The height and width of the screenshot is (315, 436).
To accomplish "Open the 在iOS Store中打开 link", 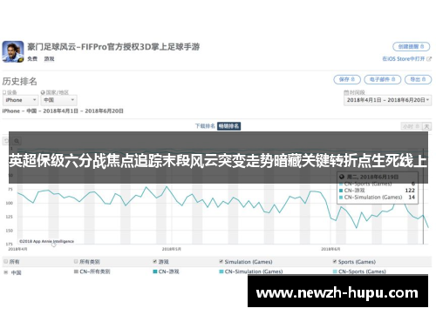I will click(x=406, y=59).
